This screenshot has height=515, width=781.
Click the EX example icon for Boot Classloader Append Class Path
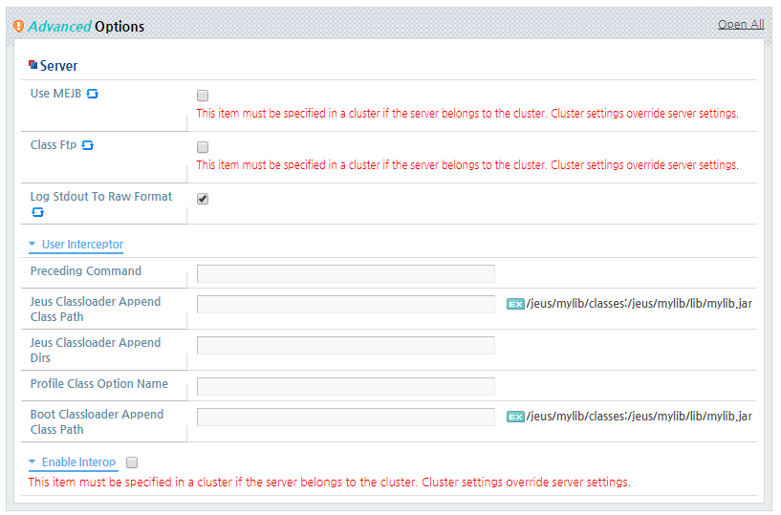tap(515, 417)
